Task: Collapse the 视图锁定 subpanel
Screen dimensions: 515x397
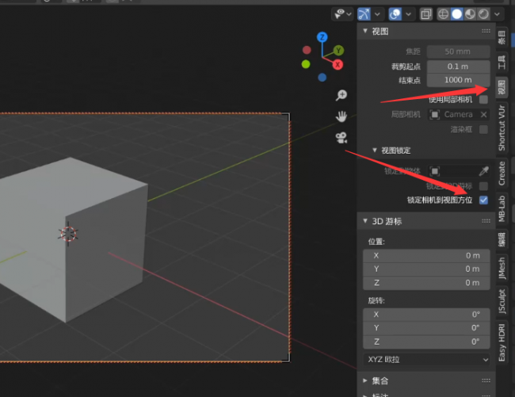Action: (x=375, y=150)
